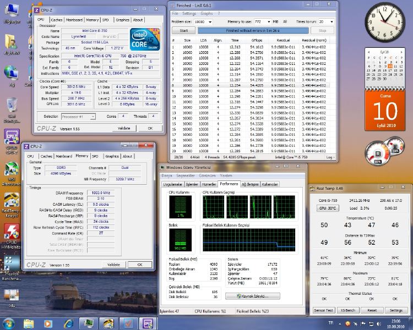Switch to the Mainboard tab in the top CPU-Z window
Image resolution: width=413 pixels, height=330 pixels.
point(74,20)
